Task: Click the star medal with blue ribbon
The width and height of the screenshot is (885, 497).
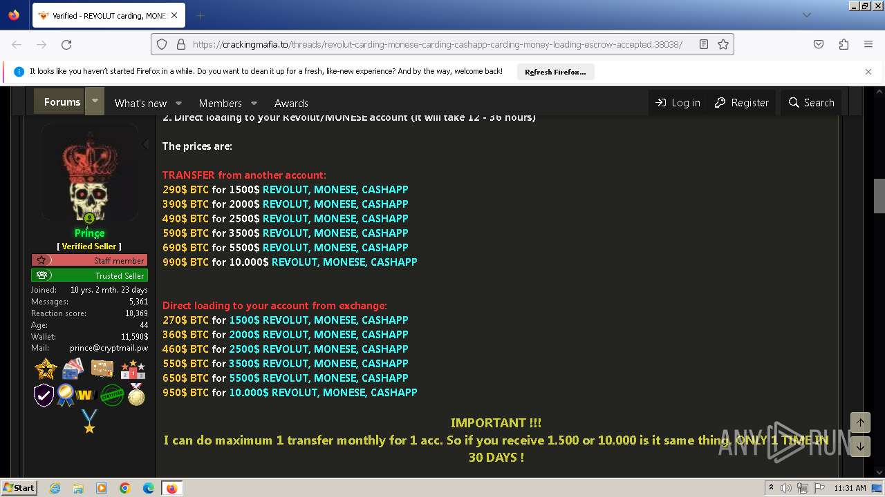Action: [x=89, y=421]
